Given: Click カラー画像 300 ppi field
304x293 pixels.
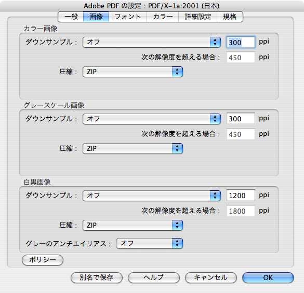Looking at the screenshot, I should pyautogui.click(x=241, y=42).
